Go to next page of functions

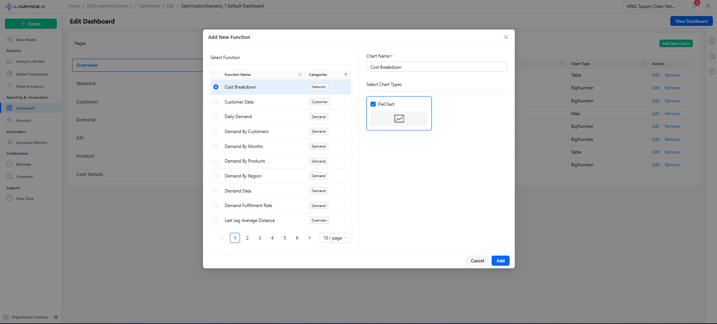click(x=310, y=238)
